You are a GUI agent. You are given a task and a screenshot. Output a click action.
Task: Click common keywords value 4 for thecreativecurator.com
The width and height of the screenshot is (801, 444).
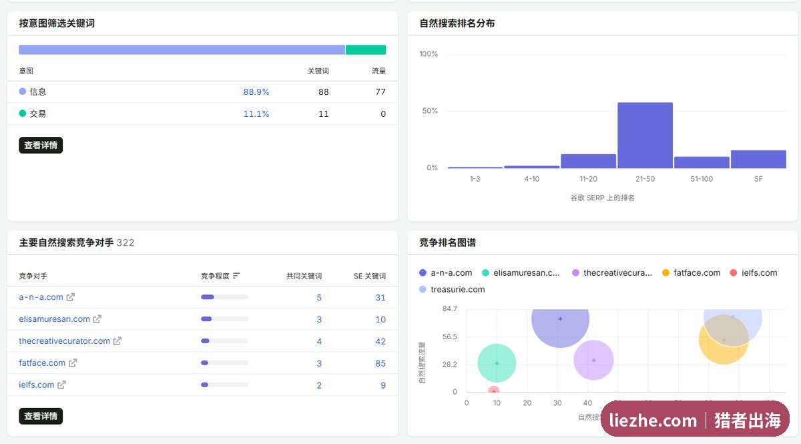click(x=319, y=342)
